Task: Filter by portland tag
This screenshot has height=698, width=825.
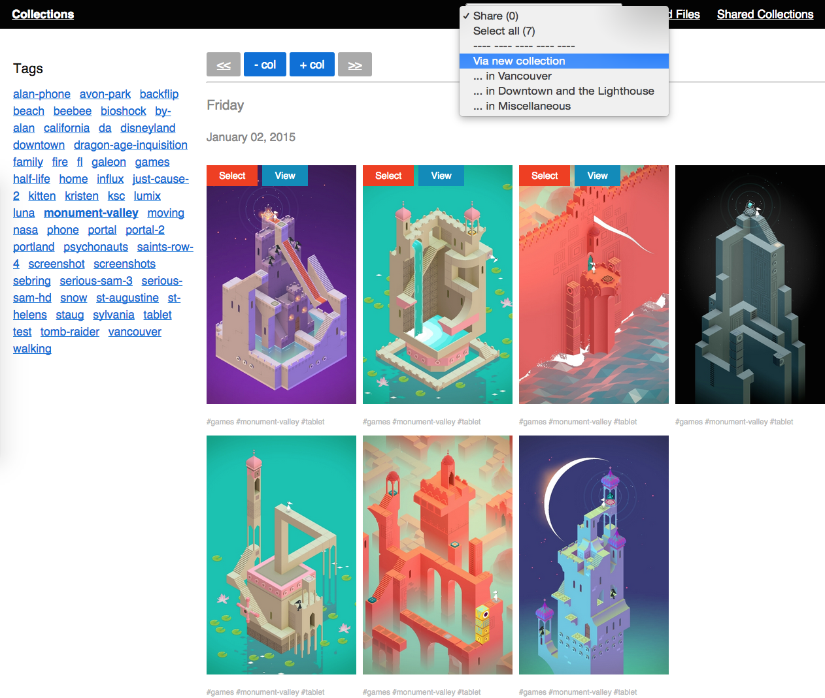Action: tap(34, 247)
